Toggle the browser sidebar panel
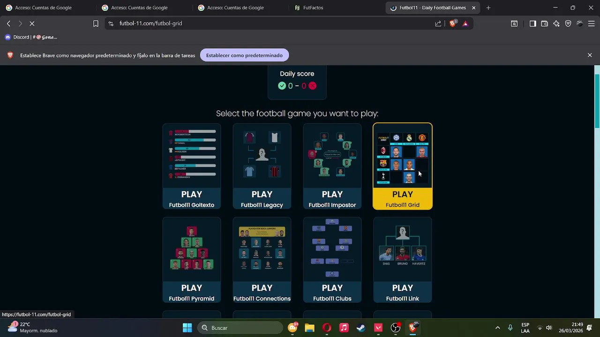 tap(533, 23)
